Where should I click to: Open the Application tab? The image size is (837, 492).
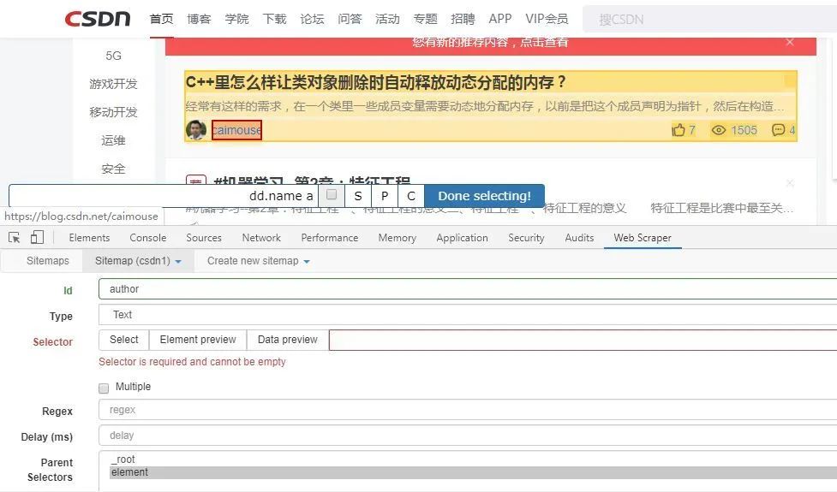[463, 238]
